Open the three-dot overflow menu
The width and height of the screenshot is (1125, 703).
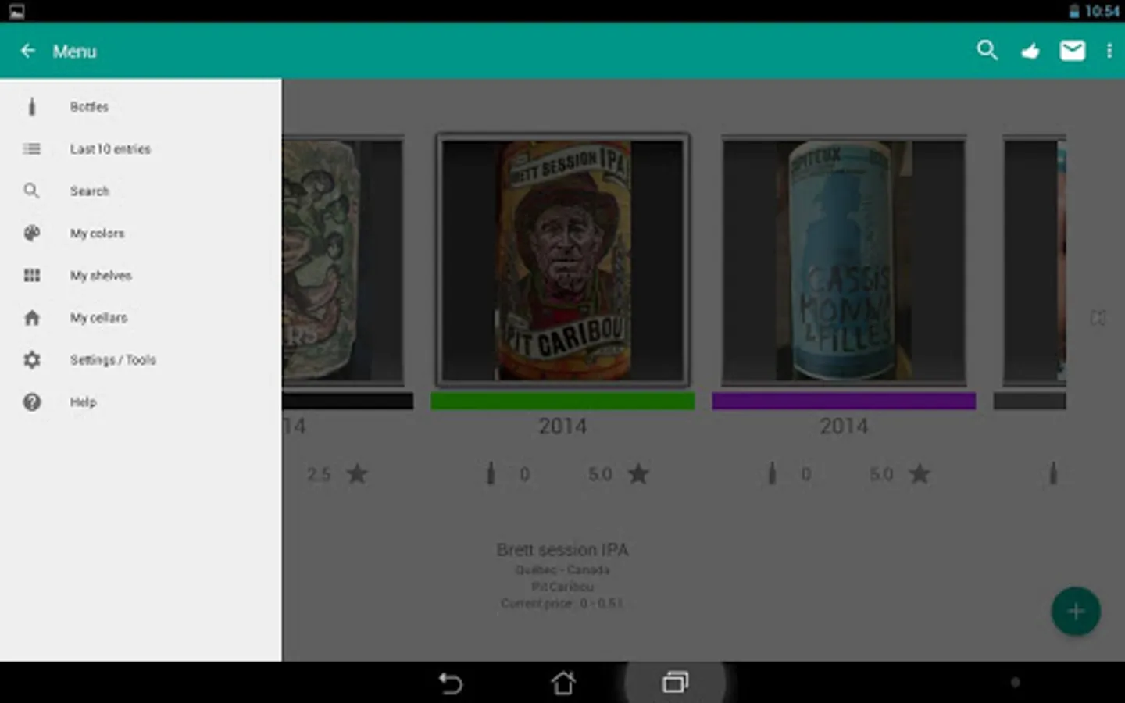[1109, 51]
